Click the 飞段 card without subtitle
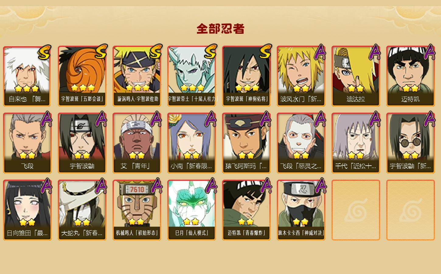Screen dimensions: 441x274 tap(27, 143)
